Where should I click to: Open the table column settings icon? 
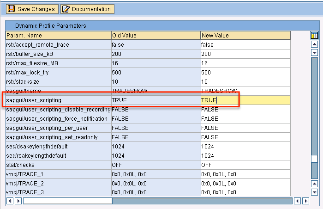point(315,36)
